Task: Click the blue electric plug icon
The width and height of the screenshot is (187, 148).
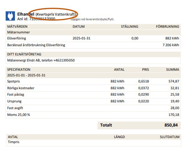Action: point(10,16)
